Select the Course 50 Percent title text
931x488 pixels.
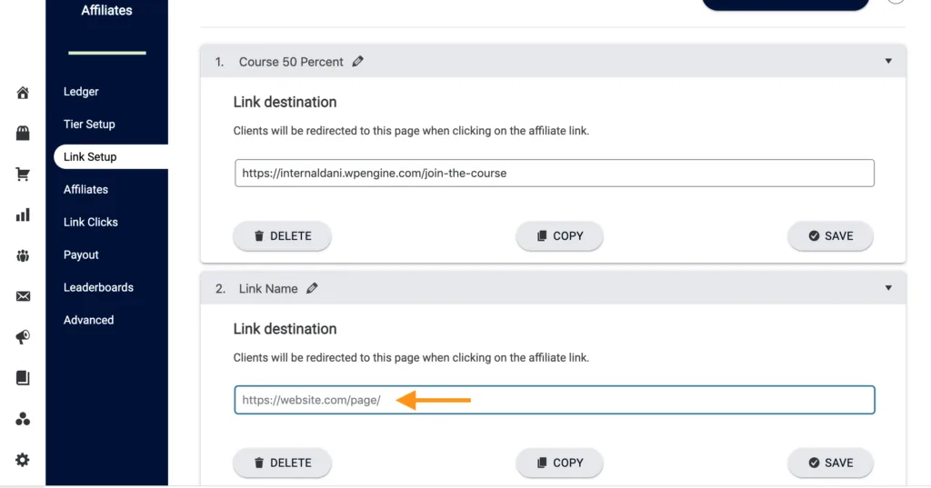click(x=291, y=62)
